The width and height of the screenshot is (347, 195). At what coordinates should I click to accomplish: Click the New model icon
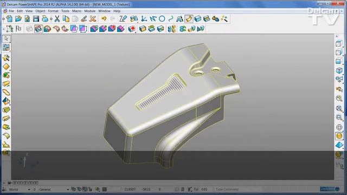10,19
